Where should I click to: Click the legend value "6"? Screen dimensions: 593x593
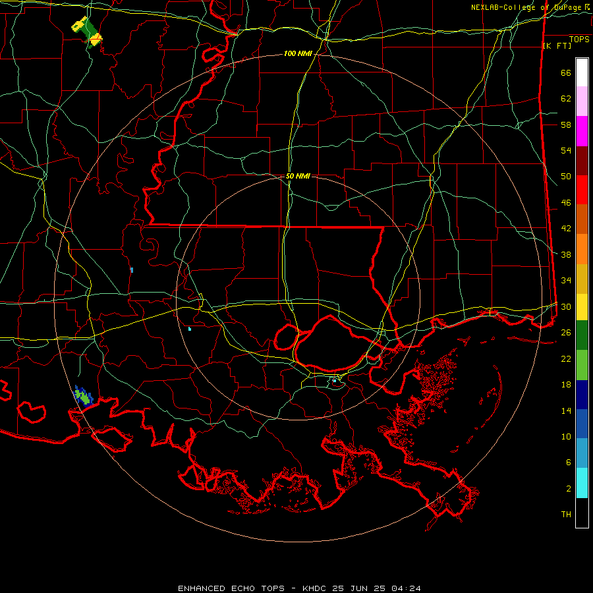tap(569, 462)
